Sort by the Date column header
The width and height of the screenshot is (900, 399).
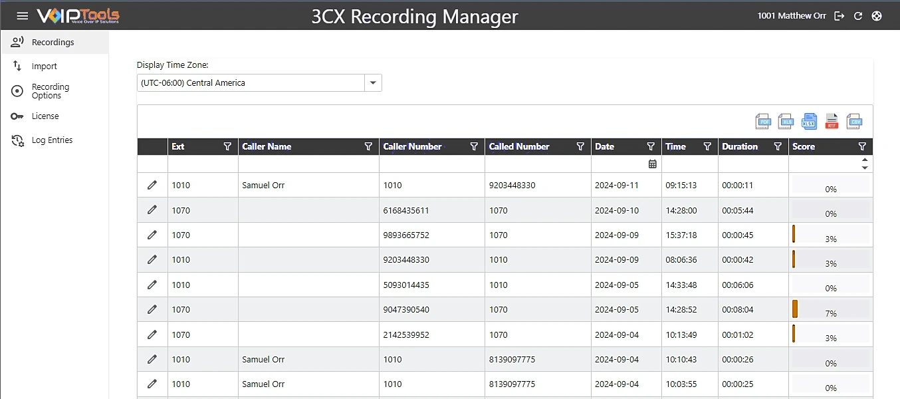coord(604,147)
